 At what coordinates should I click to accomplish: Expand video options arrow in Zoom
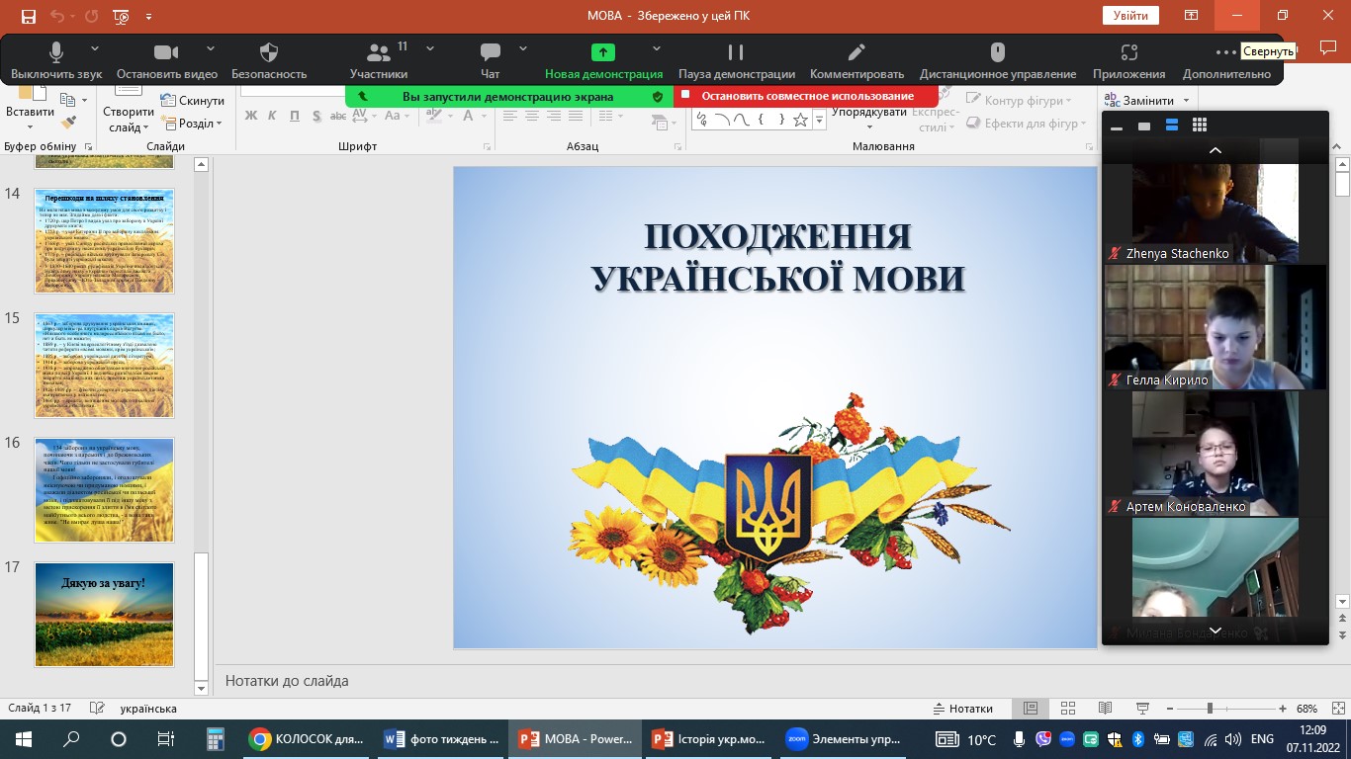click(x=211, y=48)
